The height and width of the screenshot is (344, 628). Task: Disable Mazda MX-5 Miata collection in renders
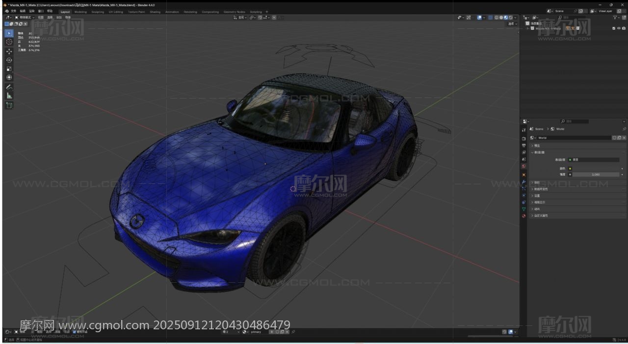(x=624, y=28)
